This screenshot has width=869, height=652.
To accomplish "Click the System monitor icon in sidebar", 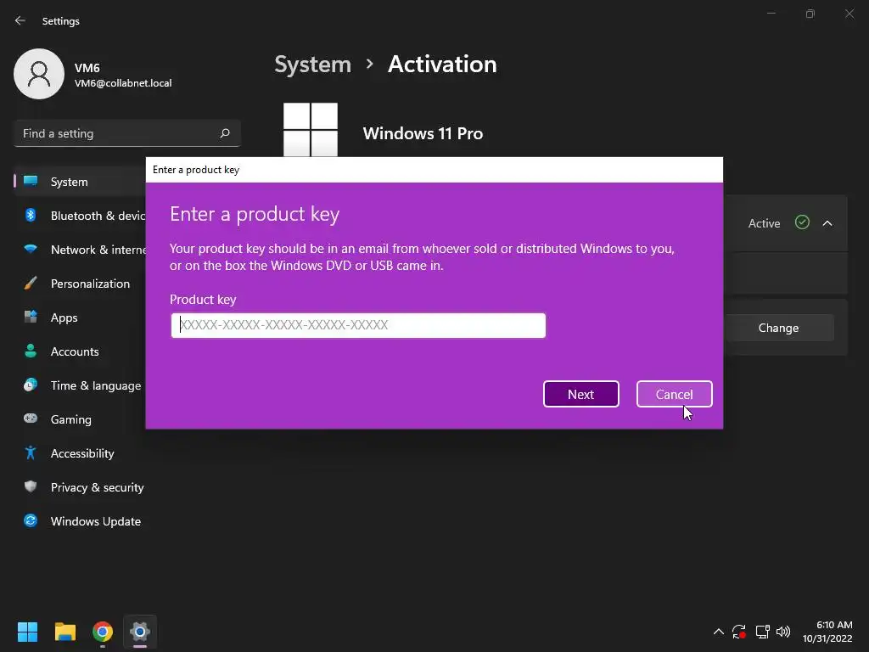I will click(x=31, y=182).
